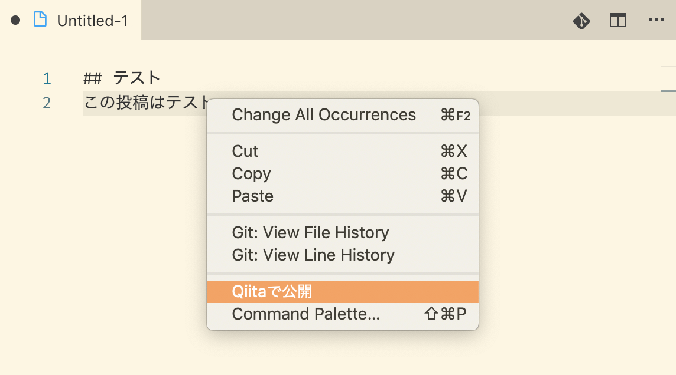Click line number 1 in the gutter
Viewport: 676px width, 375px height.
click(x=47, y=78)
